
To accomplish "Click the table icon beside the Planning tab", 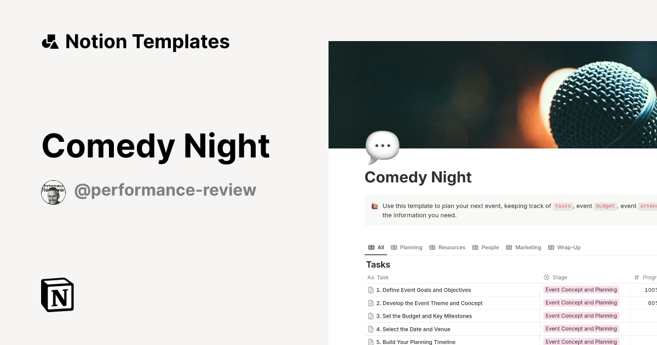I will click(x=393, y=247).
